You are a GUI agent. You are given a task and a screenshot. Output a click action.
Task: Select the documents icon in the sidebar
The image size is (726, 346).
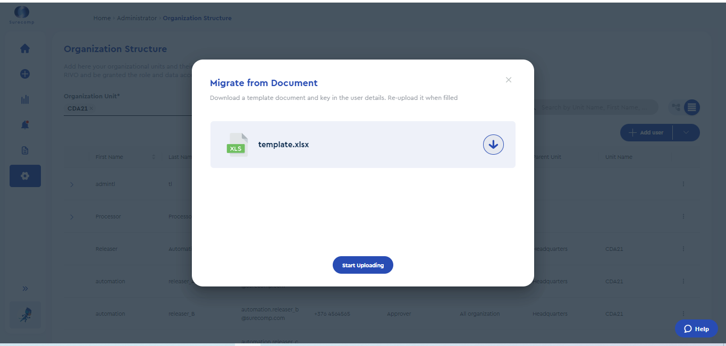(x=24, y=150)
